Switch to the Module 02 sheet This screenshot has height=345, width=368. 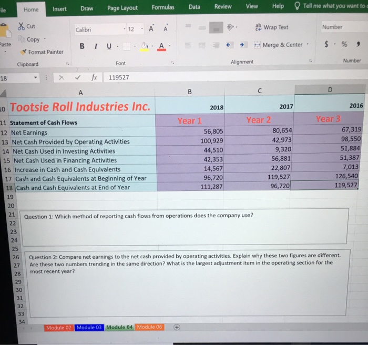coord(59,328)
